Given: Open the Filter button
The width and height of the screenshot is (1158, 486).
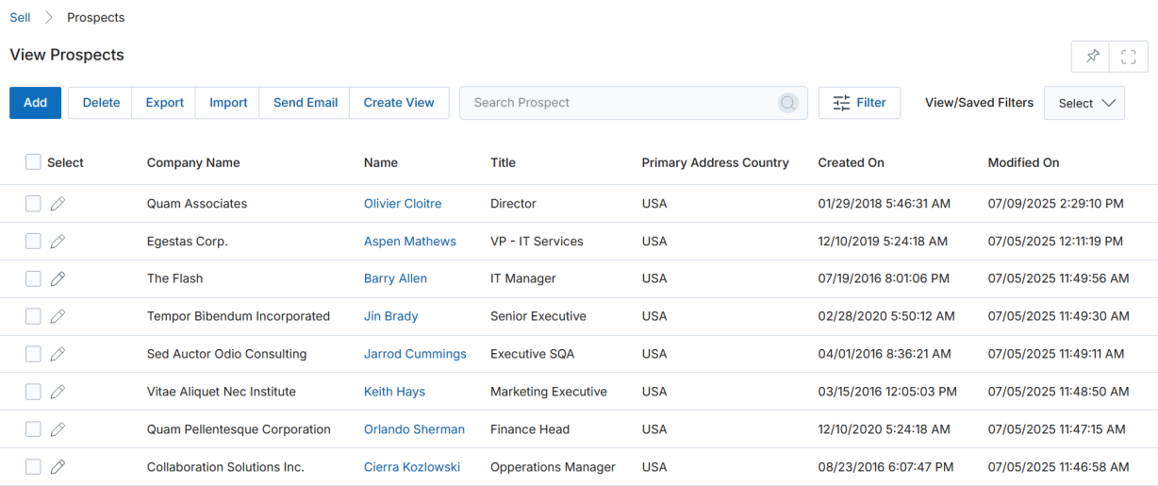Looking at the screenshot, I should pos(859,103).
